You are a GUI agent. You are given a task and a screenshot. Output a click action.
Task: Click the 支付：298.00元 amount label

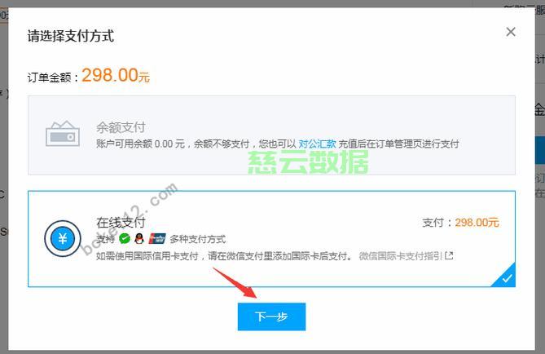coord(460,223)
